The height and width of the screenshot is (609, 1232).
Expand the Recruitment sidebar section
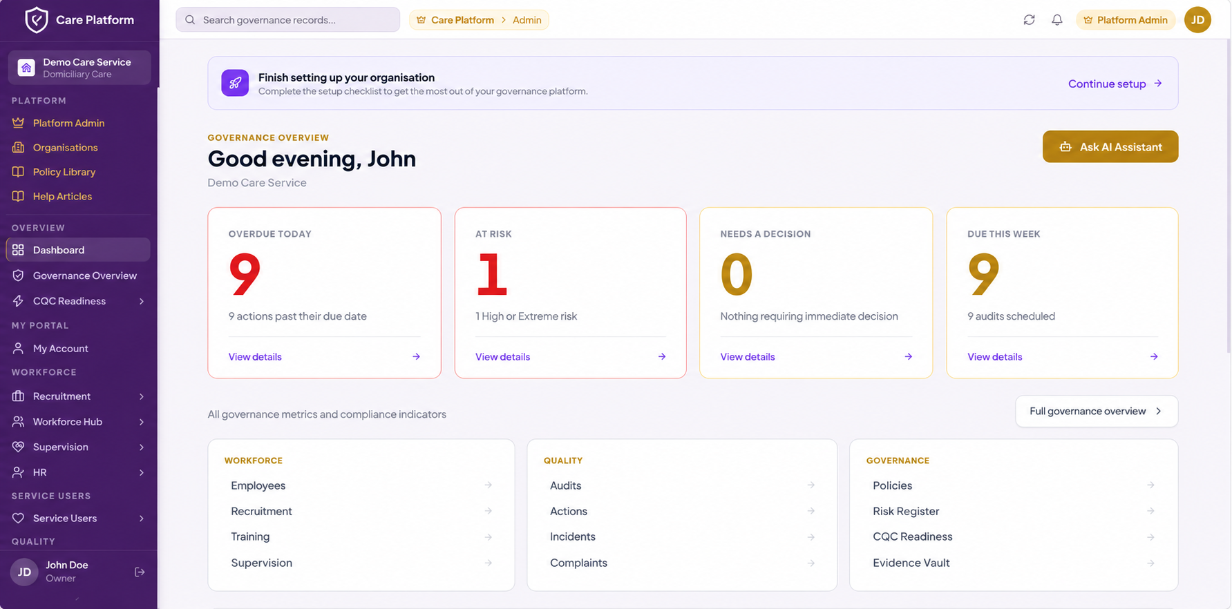[142, 396]
